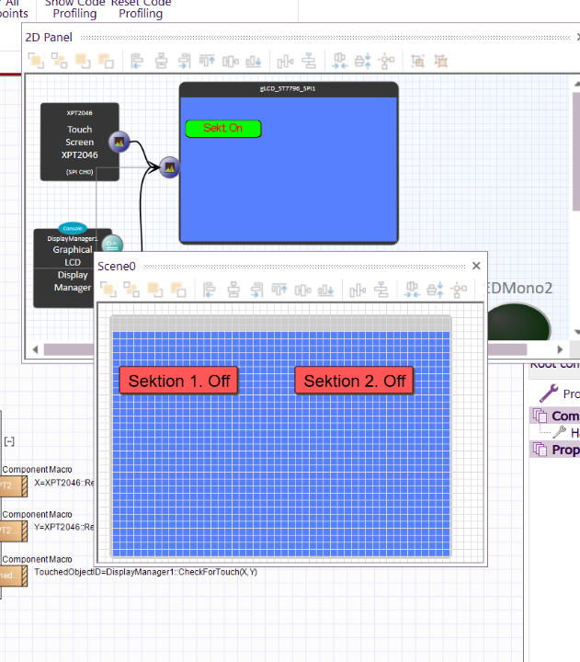Align objects top in 2D Panel toolbar
The image size is (580, 662).
[207, 62]
